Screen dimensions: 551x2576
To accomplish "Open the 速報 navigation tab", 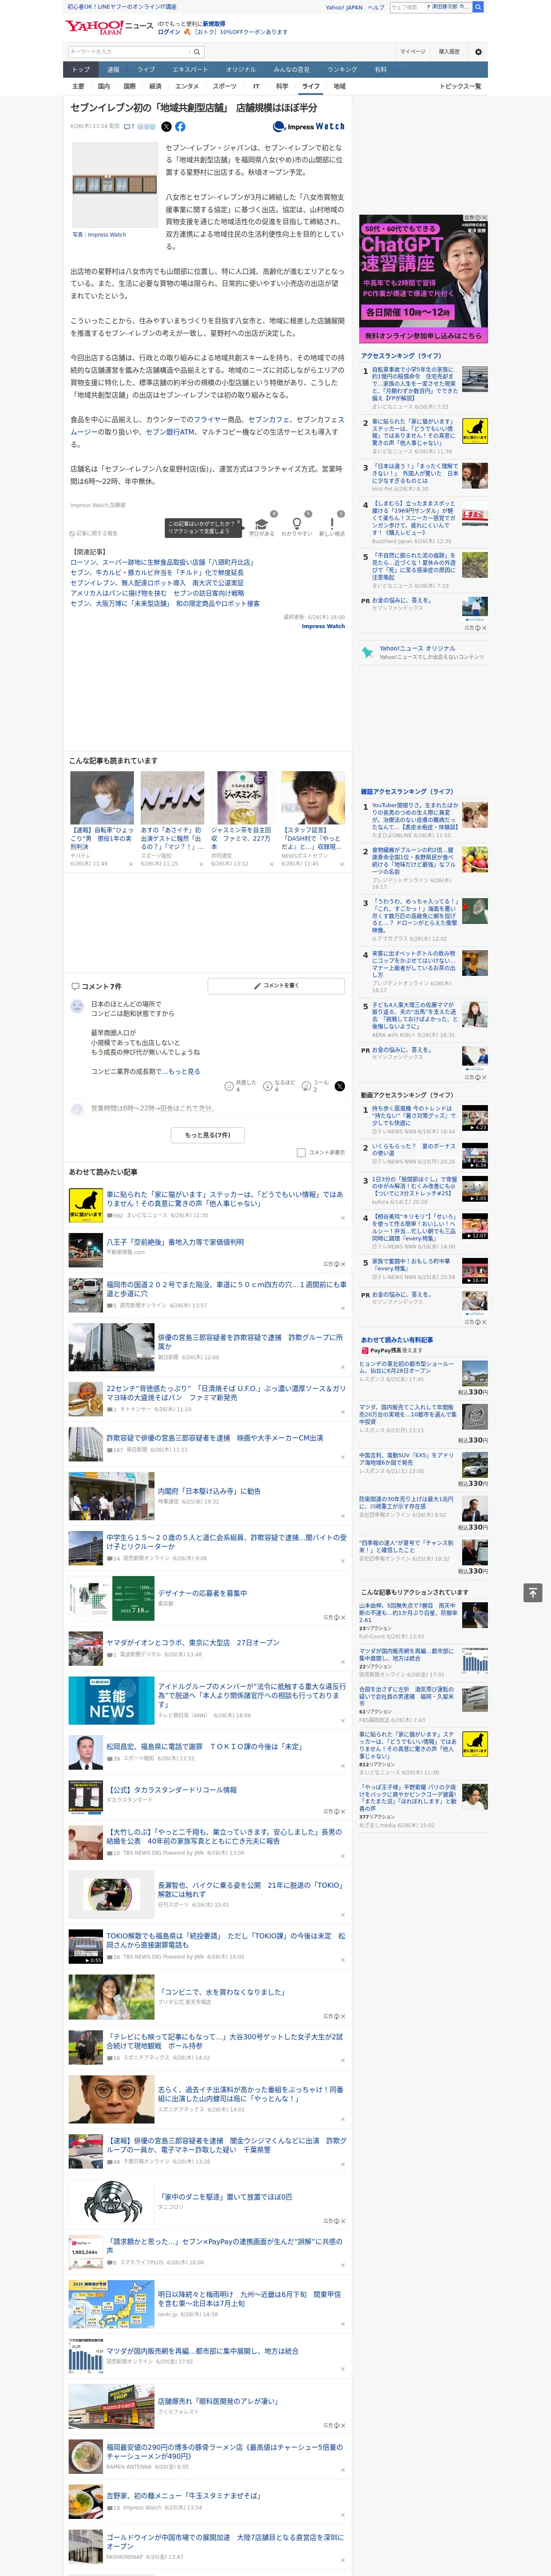I will (x=113, y=70).
